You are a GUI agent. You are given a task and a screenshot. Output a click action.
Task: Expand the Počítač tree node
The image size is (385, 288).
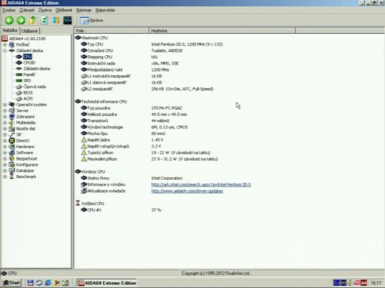5,45
